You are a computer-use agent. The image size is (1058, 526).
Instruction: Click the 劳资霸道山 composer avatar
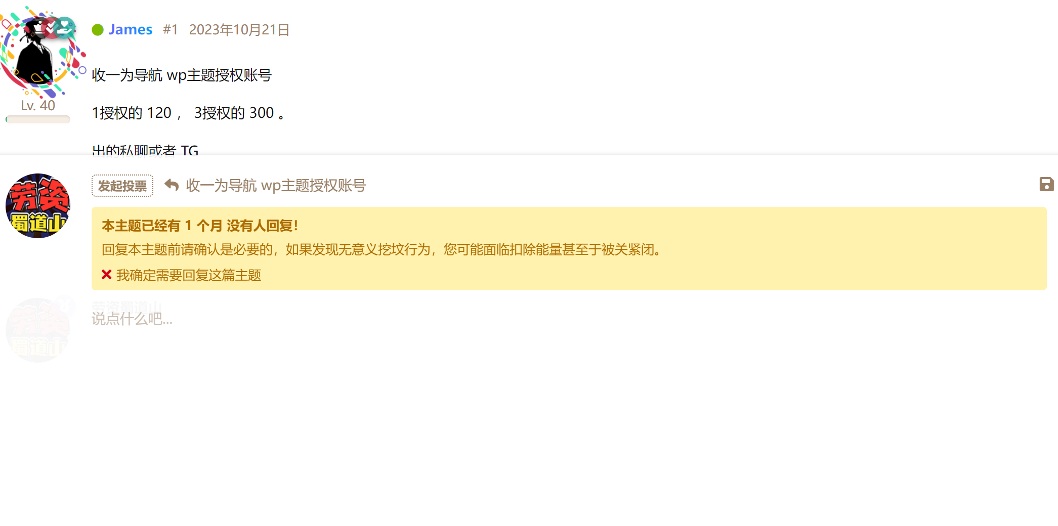click(38, 206)
